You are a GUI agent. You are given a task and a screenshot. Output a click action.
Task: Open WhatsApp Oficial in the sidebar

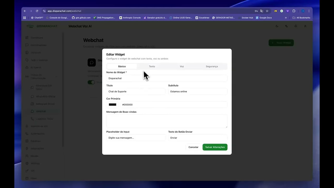tap(45, 96)
